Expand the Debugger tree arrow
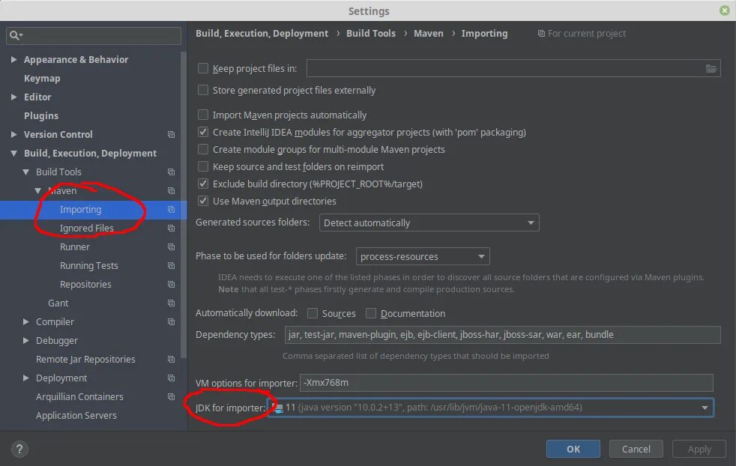This screenshot has width=736, height=466. [x=25, y=341]
